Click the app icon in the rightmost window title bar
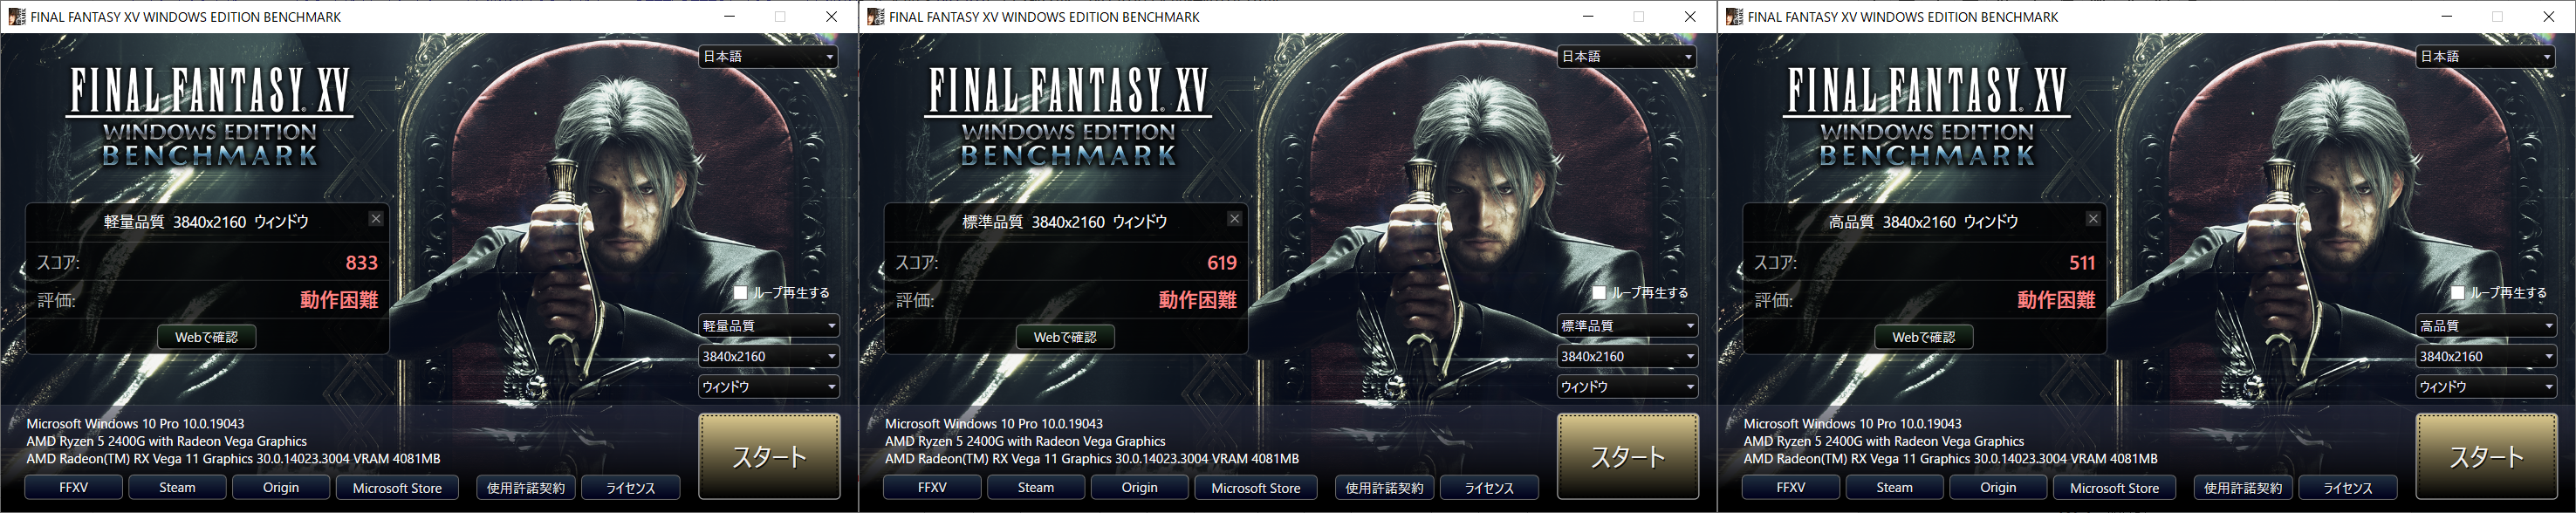This screenshot has width=2576, height=513. [1735, 16]
